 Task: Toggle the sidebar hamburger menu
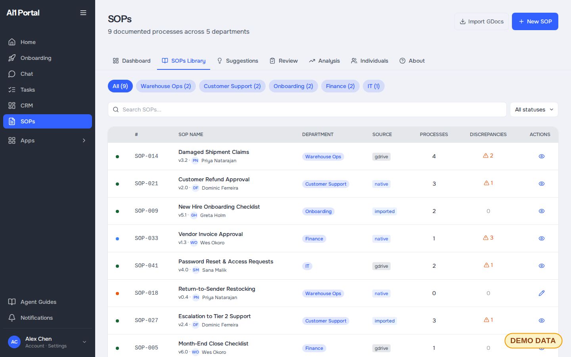coord(83,13)
